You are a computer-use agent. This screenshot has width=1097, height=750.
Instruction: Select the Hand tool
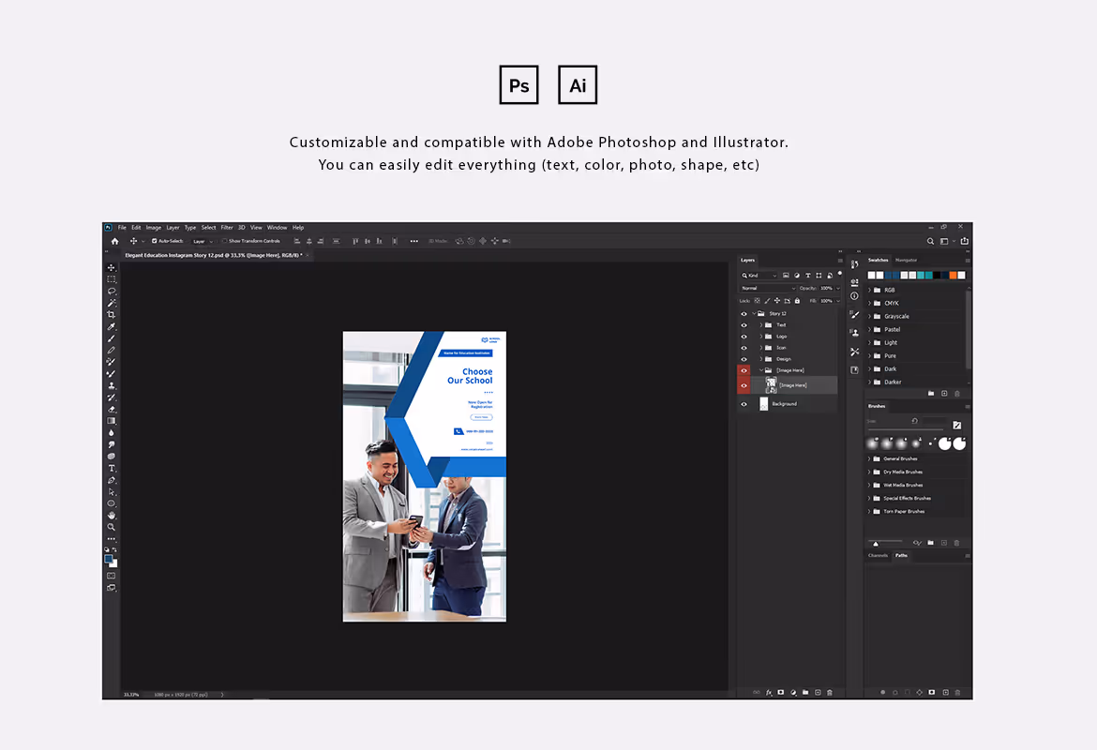pos(112,516)
